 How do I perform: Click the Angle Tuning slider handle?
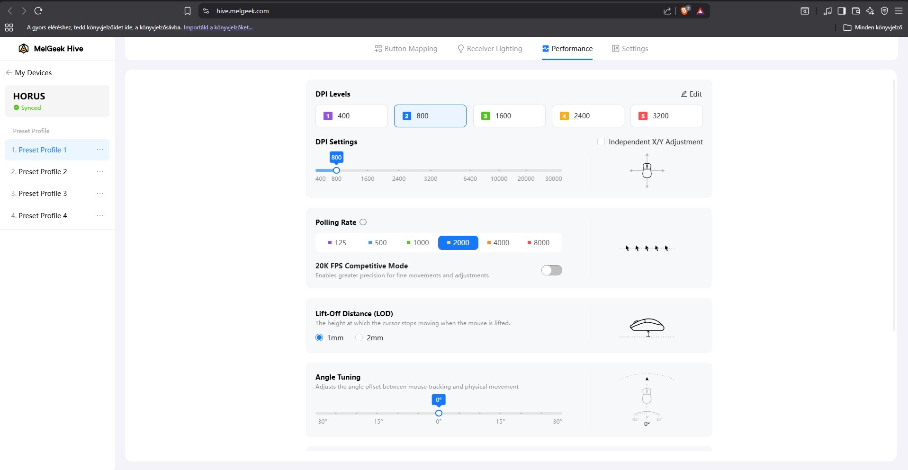coord(439,413)
